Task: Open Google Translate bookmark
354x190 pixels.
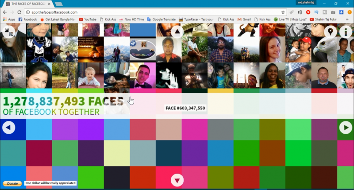Action: [x=162, y=19]
